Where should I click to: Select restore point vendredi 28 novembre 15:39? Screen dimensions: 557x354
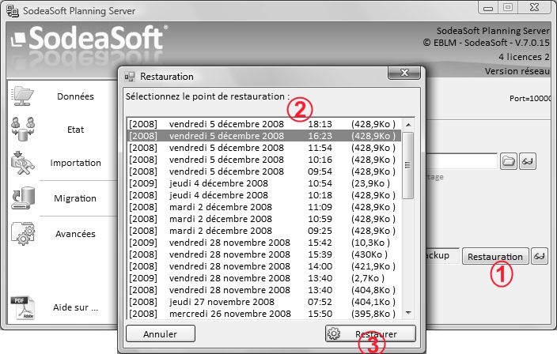click(x=264, y=254)
